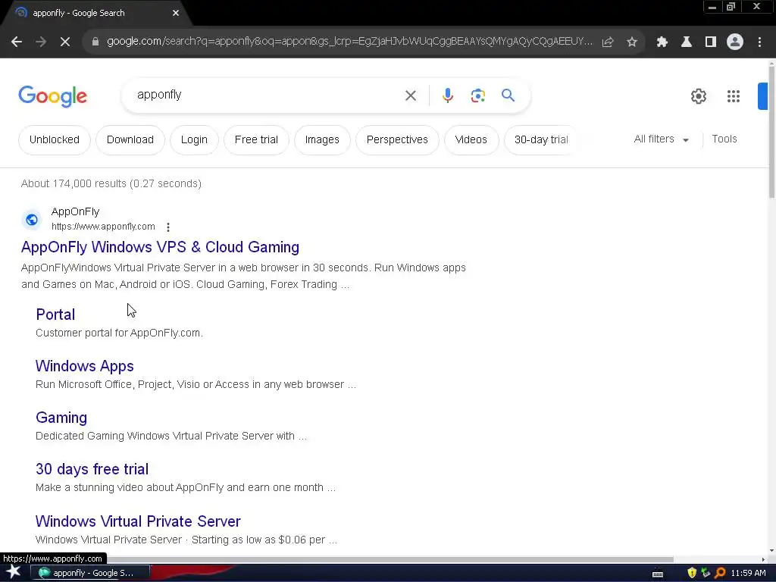The width and height of the screenshot is (776, 582).
Task: Click the 11:59 AM taskbar clock
Action: 748,573
